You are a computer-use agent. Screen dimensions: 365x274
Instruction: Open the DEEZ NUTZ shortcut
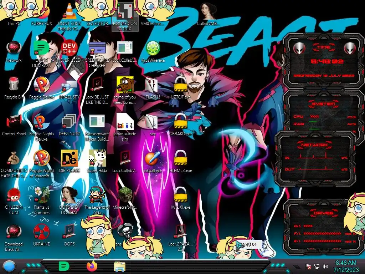69,125
